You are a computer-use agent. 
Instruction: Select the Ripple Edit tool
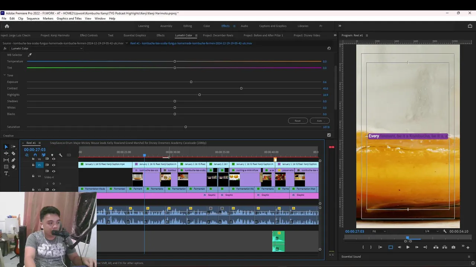6,153
